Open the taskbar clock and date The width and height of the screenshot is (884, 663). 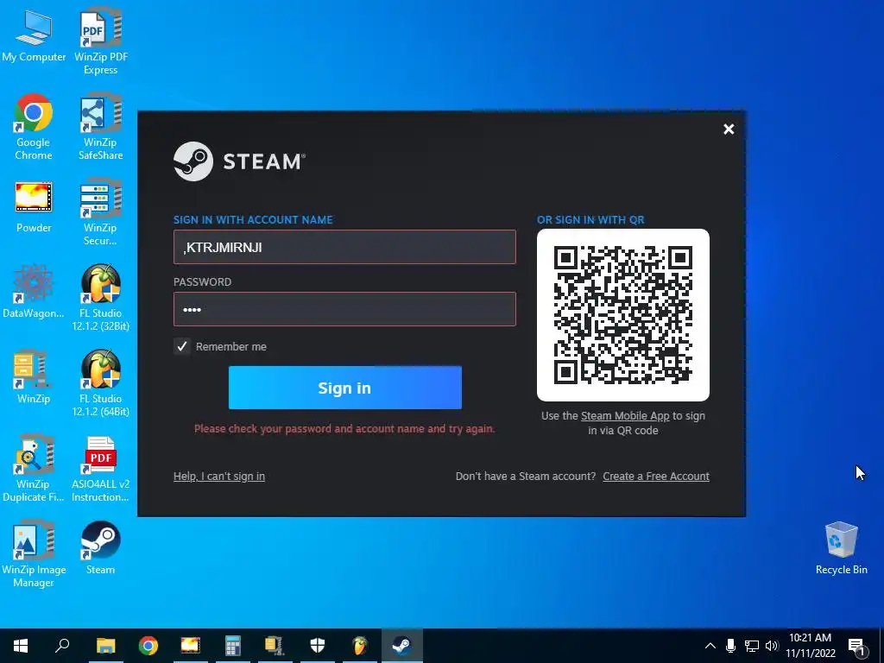tap(811, 646)
